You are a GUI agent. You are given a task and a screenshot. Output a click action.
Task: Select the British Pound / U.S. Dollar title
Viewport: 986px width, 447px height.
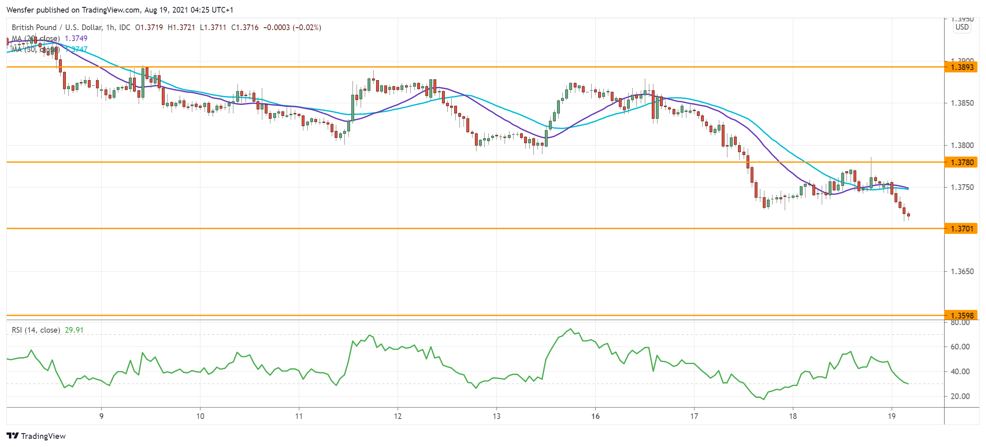coord(56,27)
